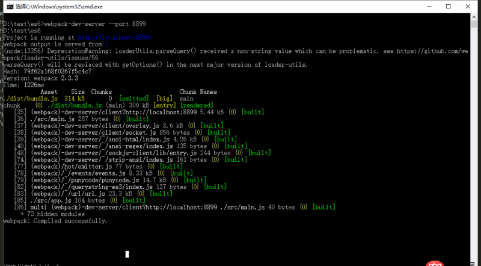Click 'webpack: Compiled successfully.' message
The width and height of the screenshot is (481, 266).
(55, 221)
